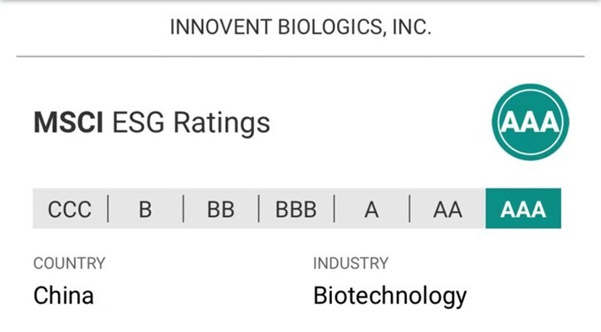Select the Biotechnology industry value

[x=389, y=295]
